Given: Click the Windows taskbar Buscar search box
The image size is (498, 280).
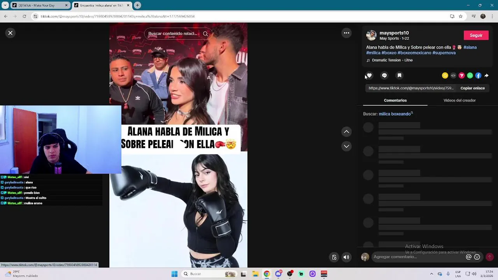Looking at the screenshot, I should (209, 274).
